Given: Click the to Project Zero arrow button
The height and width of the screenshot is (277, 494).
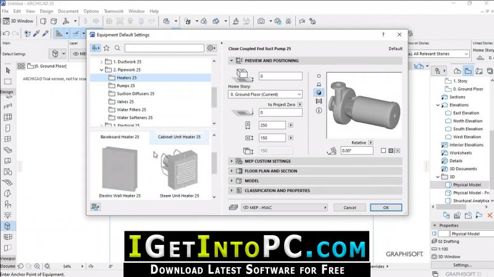Looking at the screenshot, I should pos(300,104).
